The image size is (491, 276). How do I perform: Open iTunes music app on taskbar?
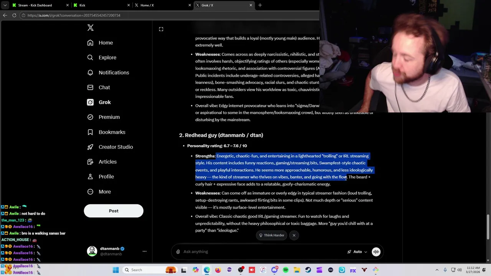pos(263,270)
